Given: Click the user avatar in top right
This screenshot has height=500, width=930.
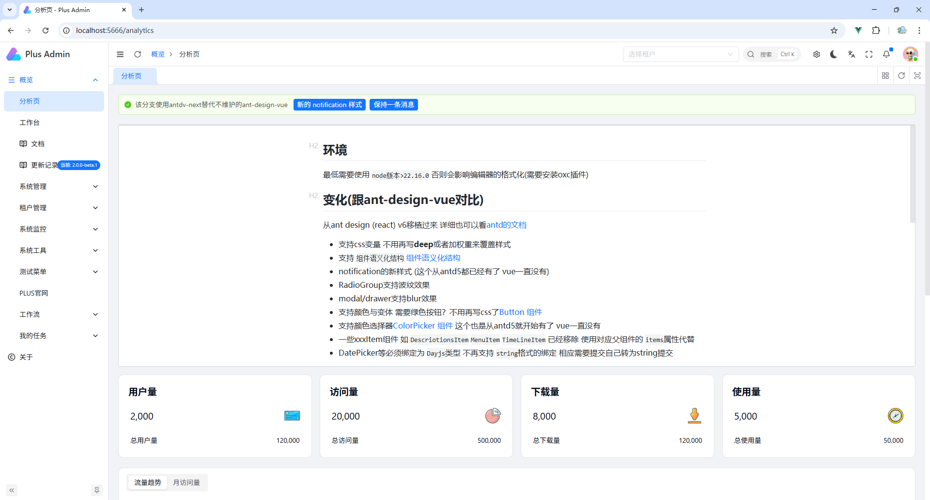Looking at the screenshot, I should coord(911,54).
